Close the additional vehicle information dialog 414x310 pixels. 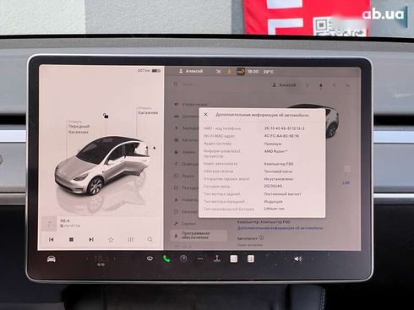(x=205, y=114)
